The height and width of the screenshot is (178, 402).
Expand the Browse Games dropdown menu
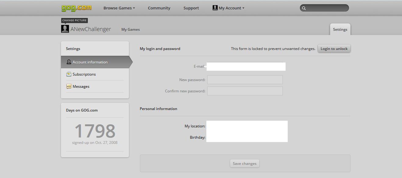point(119,8)
